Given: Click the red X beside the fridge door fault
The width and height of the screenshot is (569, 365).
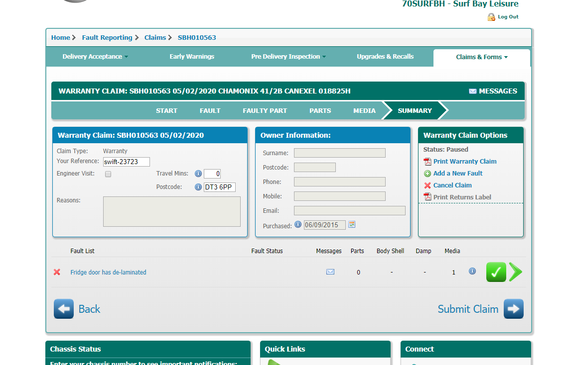Looking at the screenshot, I should tap(57, 272).
